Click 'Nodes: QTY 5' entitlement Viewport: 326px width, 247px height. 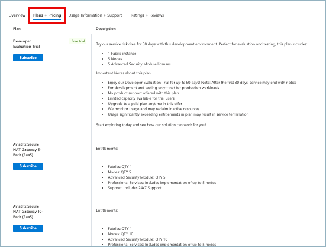pyautogui.click(x=120, y=172)
